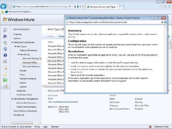Select Policy alert type in tree
The image size is (172, 129).
click(x=22, y=74)
